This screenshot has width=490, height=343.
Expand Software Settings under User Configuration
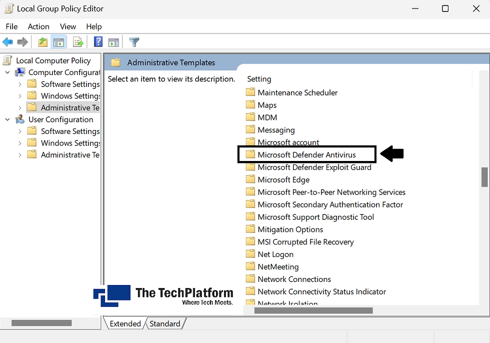[x=20, y=131]
